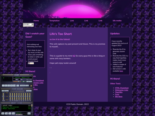Click the Updates heading
The width and height of the screenshot is (155, 116).
[115, 34]
